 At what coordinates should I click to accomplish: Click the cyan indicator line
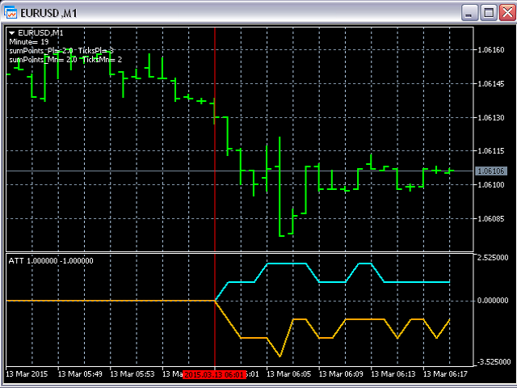point(283,264)
